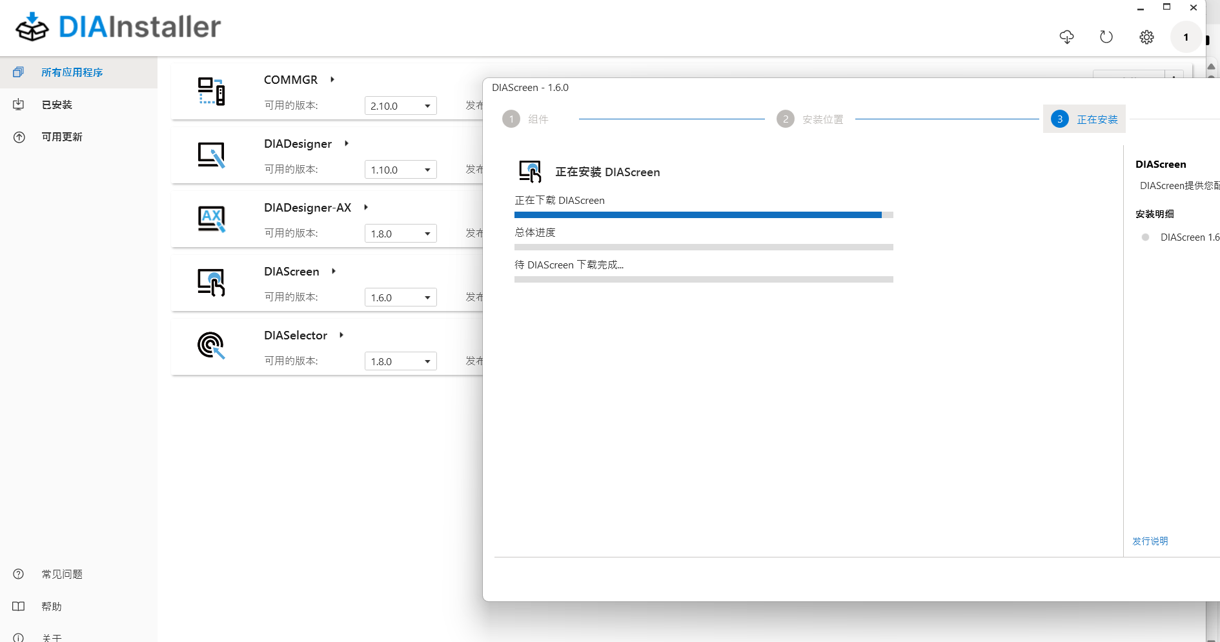Open 常见问题 from the sidebar
The height and width of the screenshot is (642, 1220).
pyautogui.click(x=62, y=574)
